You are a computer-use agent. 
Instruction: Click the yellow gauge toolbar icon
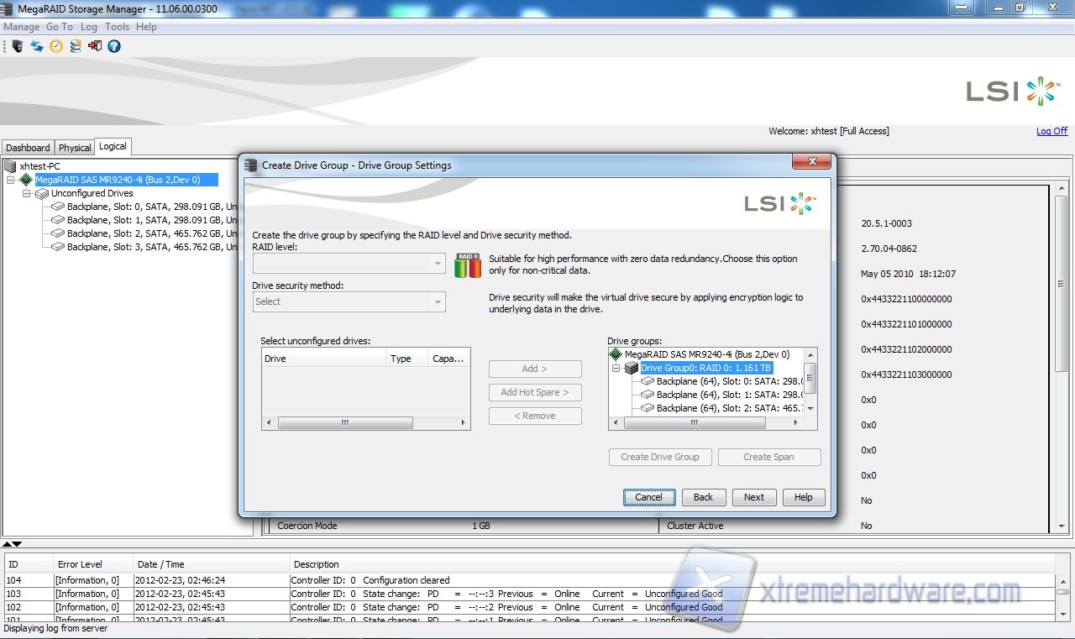(56, 46)
